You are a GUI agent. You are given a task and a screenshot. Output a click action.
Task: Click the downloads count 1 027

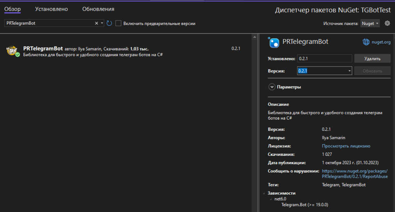tap(327, 154)
